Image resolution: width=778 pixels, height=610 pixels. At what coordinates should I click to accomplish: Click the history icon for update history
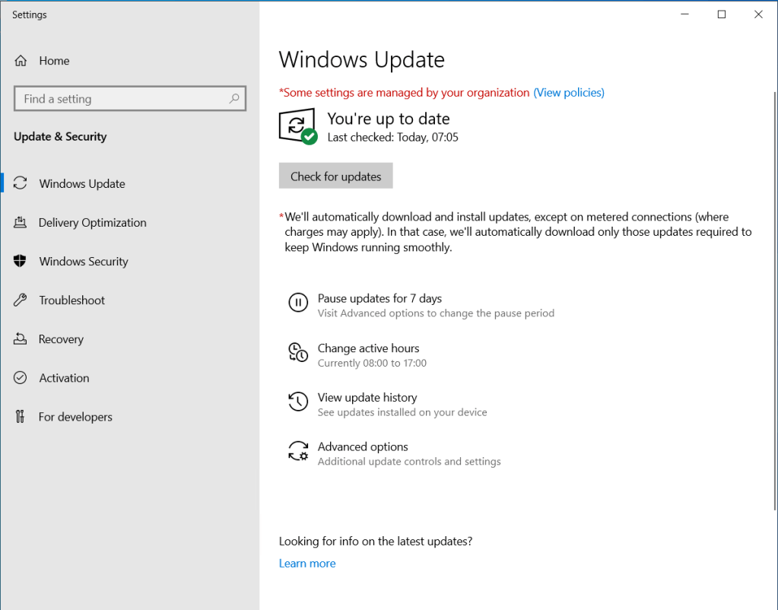(297, 402)
